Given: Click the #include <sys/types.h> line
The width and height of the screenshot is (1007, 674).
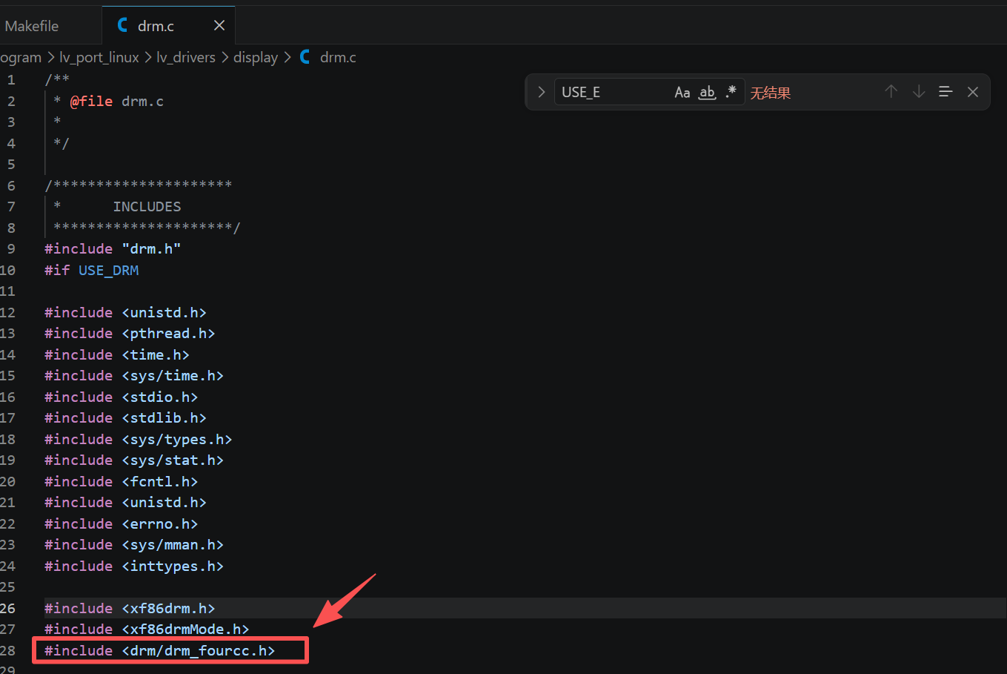Looking at the screenshot, I should [138, 439].
